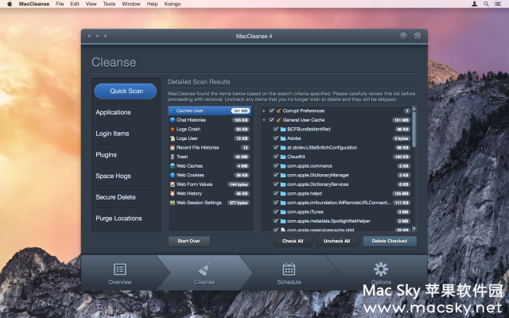The image size is (509, 318).
Task: Collapse the General User Cache group
Action: coord(264,120)
